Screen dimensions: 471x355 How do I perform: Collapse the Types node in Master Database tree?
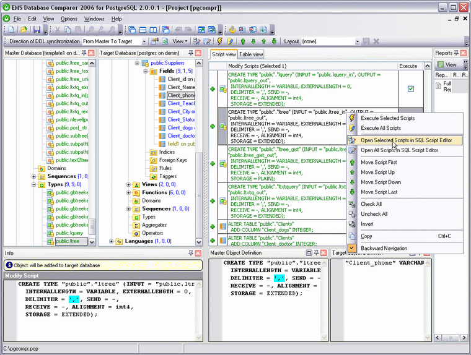[x=33, y=184]
